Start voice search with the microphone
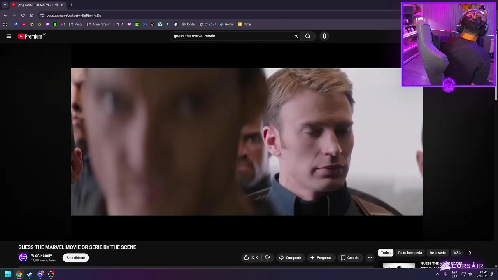Viewport: 498px width, 280px height. (324, 36)
